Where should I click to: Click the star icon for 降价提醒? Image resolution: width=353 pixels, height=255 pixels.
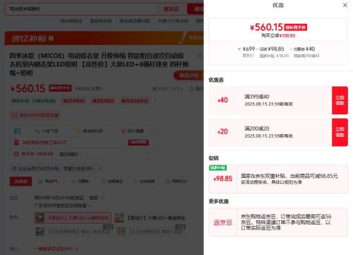124,131
